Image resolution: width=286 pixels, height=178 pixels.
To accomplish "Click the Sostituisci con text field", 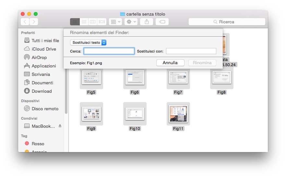I will pyautogui.click(x=191, y=51).
